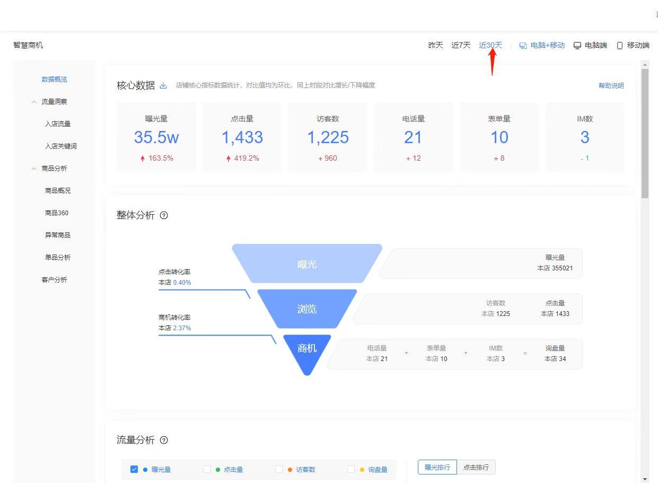Open the 流量分析 help question mark icon
Viewport: 658px width, 483px height.
(164, 440)
